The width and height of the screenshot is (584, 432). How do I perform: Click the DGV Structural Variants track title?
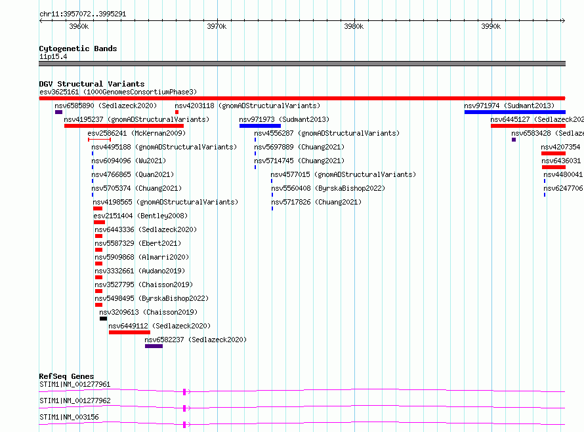92,84
